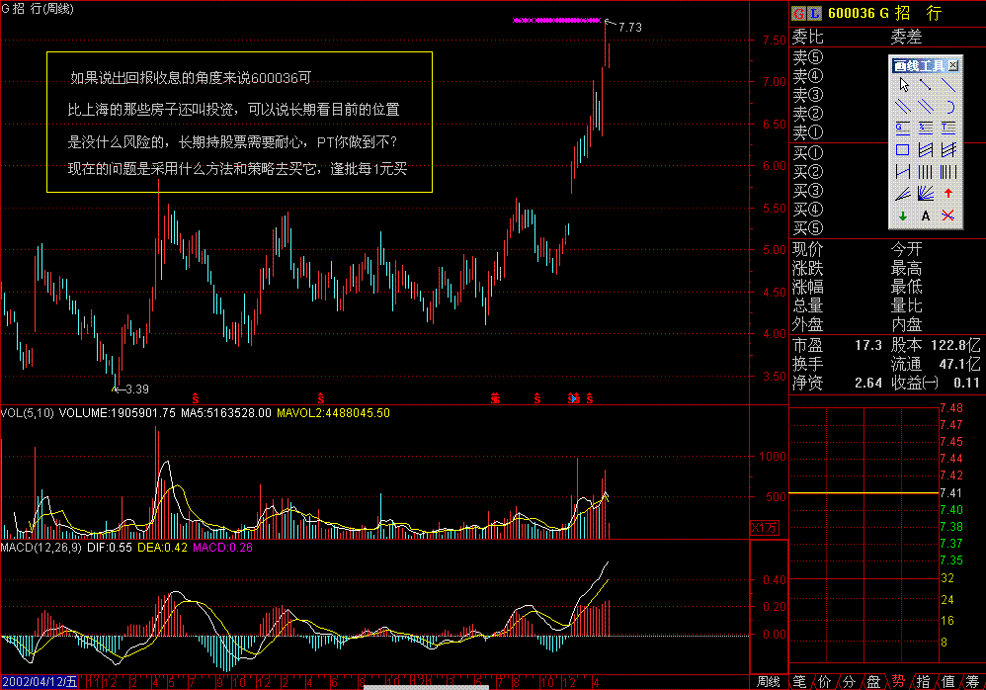This screenshot has width=986, height=690.
Task: Click the DEA:0.42 value
Action: pyautogui.click(x=162, y=548)
